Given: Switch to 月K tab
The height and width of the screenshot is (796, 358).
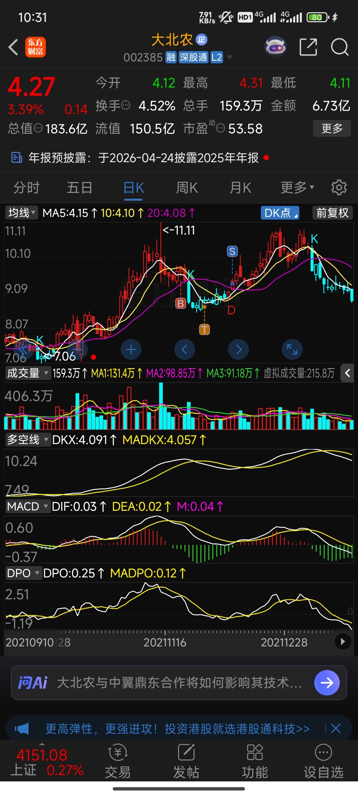Looking at the screenshot, I should [241, 188].
